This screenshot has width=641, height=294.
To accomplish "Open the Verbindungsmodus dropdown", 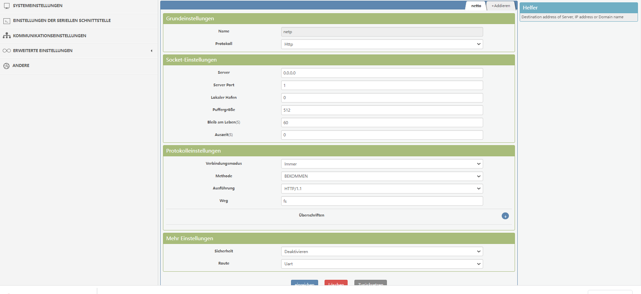I will click(x=382, y=164).
